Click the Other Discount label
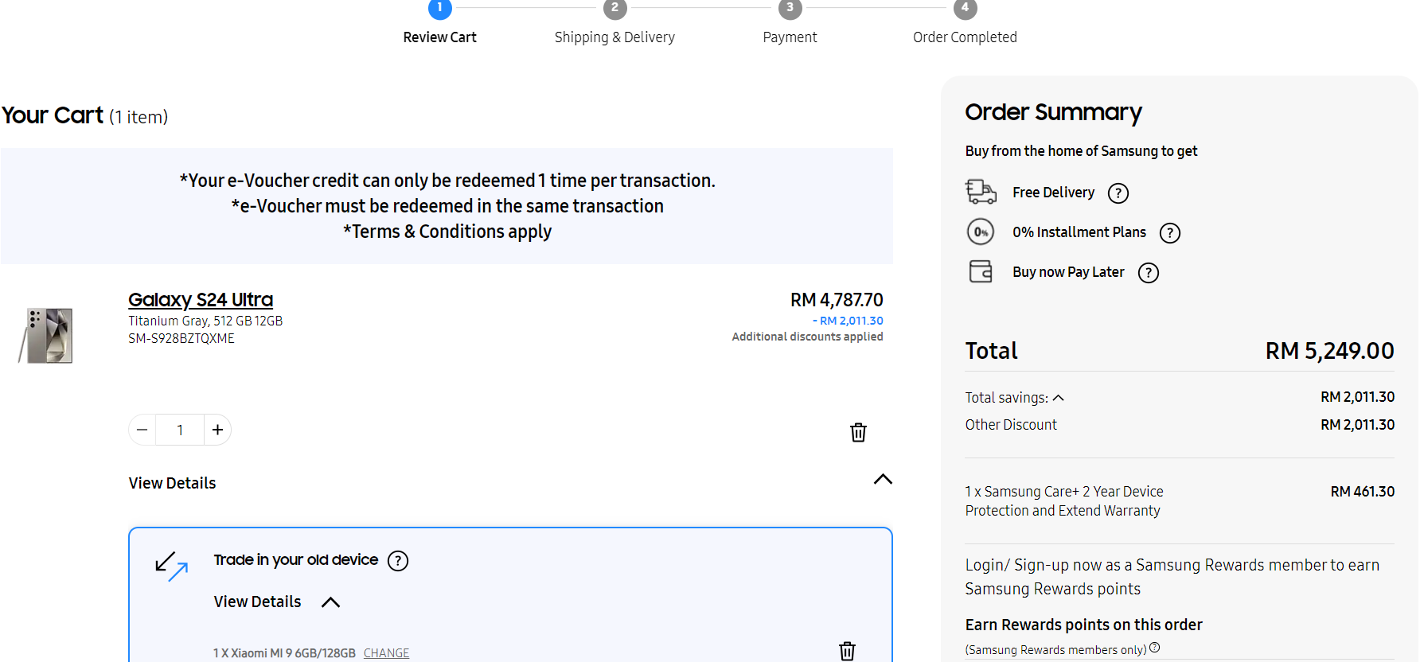This screenshot has width=1424, height=662. click(1011, 425)
